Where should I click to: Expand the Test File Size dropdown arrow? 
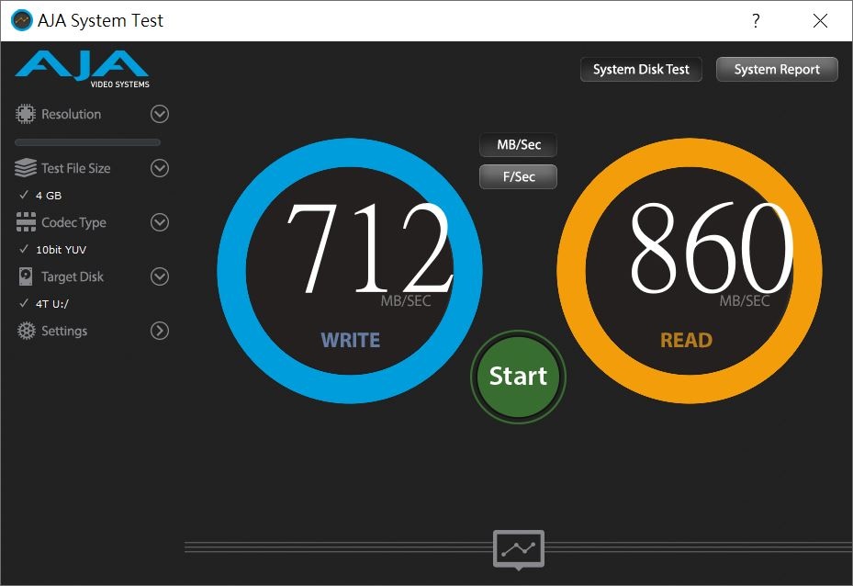[160, 168]
